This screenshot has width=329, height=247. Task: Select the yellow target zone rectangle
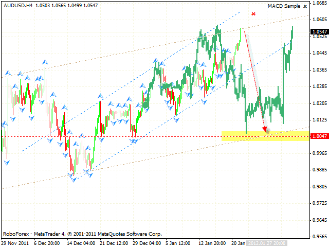coord(242,136)
